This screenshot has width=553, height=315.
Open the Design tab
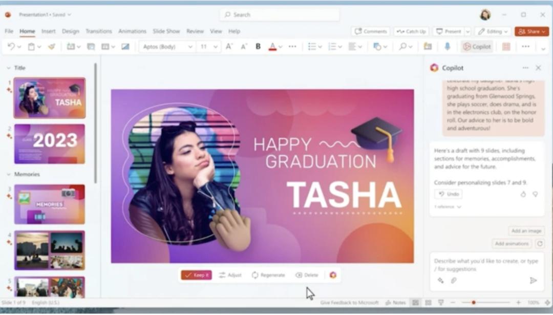click(x=71, y=31)
